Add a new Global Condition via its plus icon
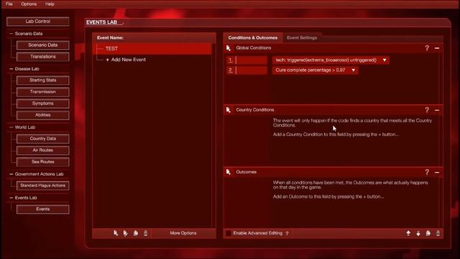The image size is (460, 259). click(229, 48)
